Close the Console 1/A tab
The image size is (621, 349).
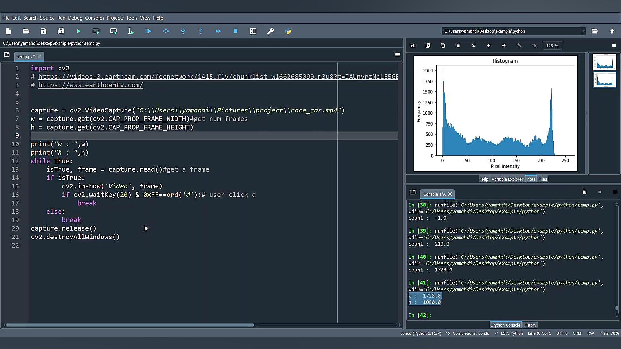click(x=450, y=194)
